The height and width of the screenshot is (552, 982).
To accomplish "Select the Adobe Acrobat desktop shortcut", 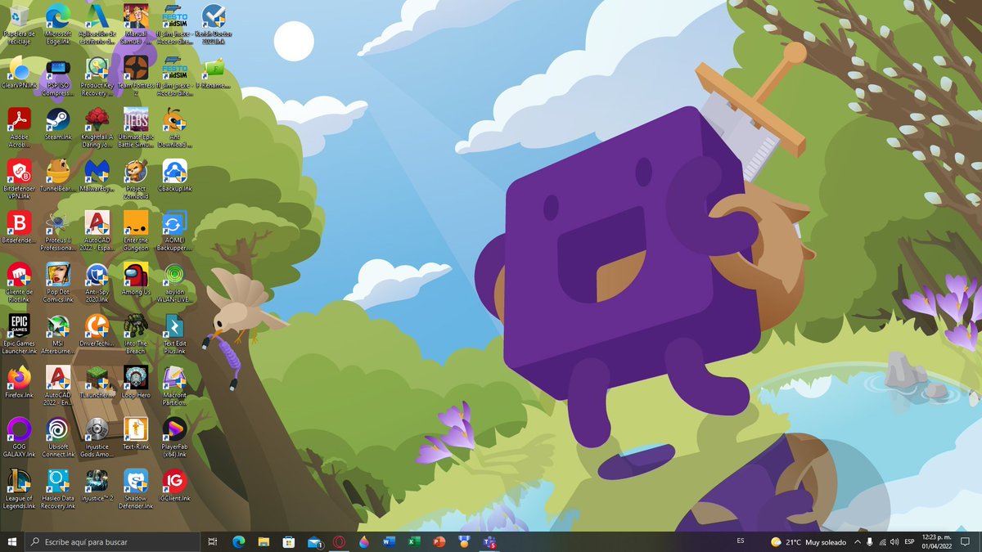I will click(19, 128).
